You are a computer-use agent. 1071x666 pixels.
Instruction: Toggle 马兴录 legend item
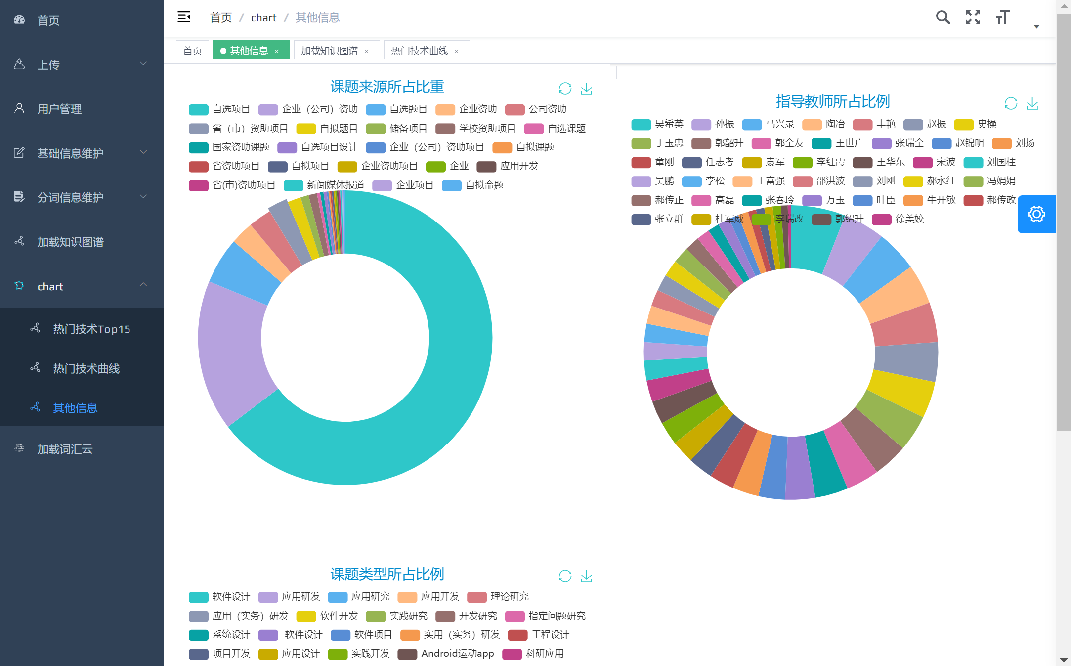pyautogui.click(x=768, y=124)
